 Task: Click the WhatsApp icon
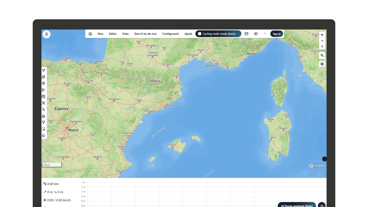pos(43,136)
